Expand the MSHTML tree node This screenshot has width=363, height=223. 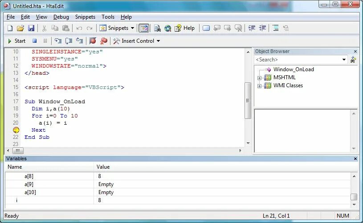coord(259,78)
